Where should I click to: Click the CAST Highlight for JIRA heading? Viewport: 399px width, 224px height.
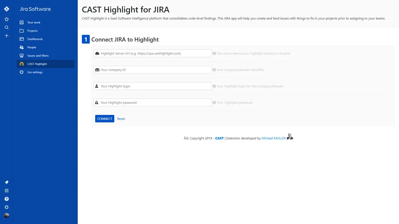126,9
